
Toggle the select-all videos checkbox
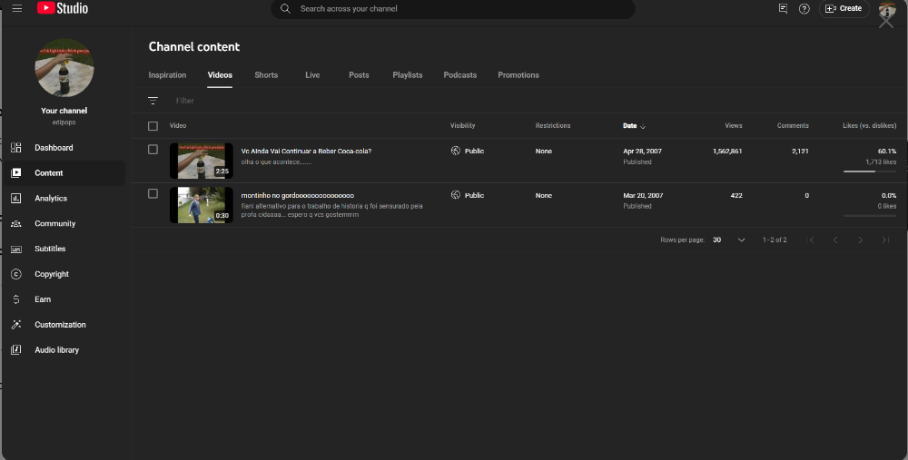pyautogui.click(x=153, y=126)
